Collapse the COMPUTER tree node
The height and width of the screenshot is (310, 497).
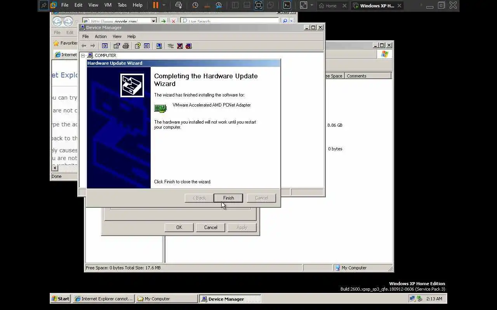[x=83, y=55]
